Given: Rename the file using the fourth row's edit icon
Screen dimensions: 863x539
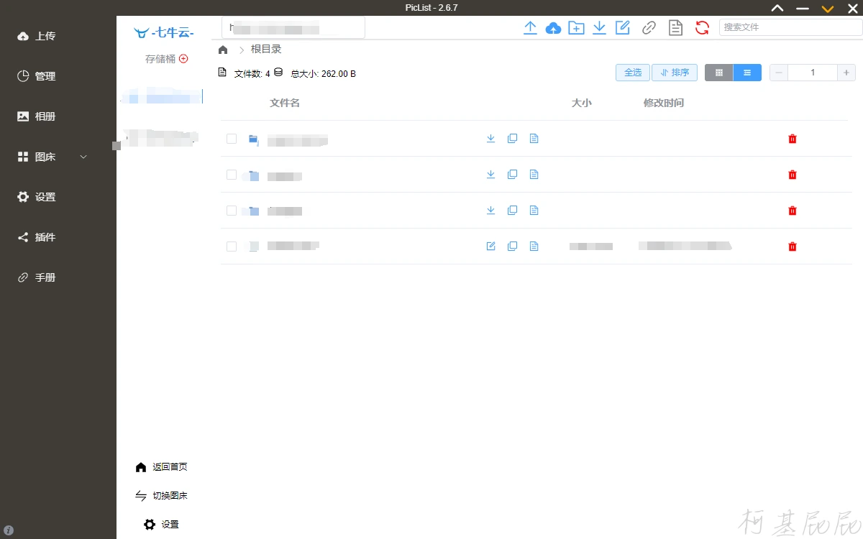Looking at the screenshot, I should (490, 247).
